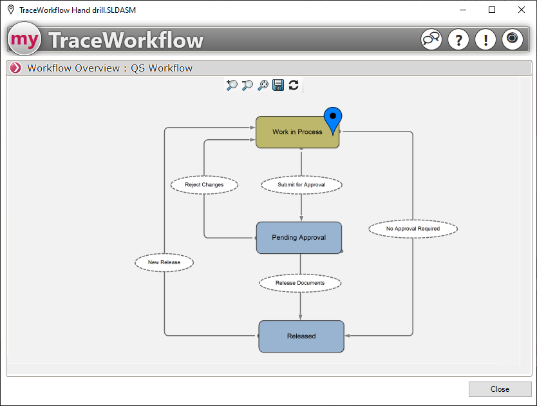Click the zoom in magnifier icon
The width and height of the screenshot is (537, 406).
point(232,85)
